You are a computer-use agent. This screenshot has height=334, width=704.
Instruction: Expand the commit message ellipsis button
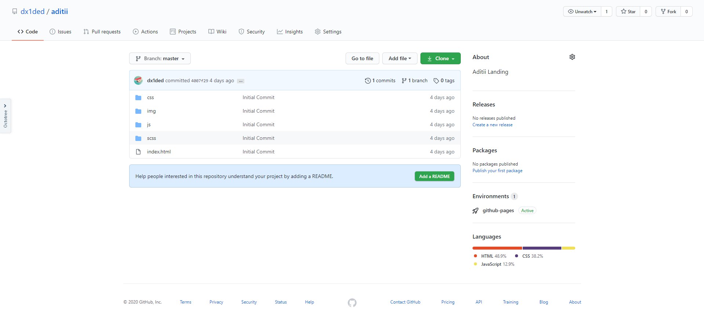tap(241, 81)
